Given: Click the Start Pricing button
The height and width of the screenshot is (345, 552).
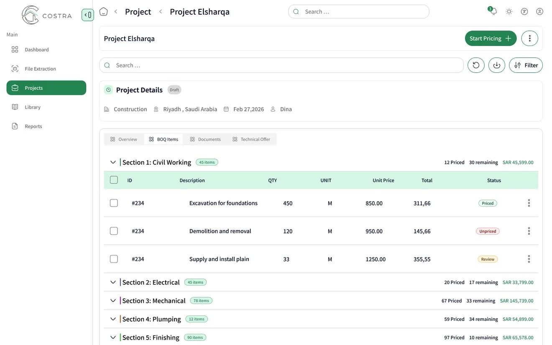Looking at the screenshot, I should pyautogui.click(x=491, y=38).
